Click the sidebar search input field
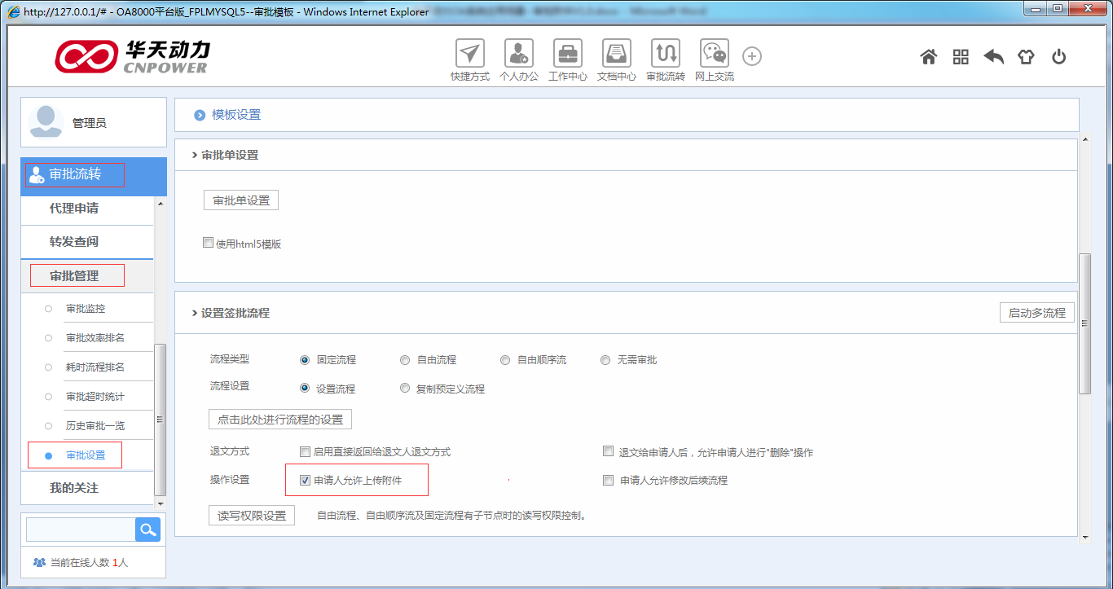 pos(81,530)
